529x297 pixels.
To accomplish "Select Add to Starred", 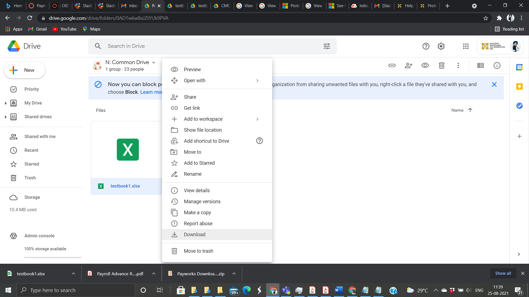I will [217, 163].
